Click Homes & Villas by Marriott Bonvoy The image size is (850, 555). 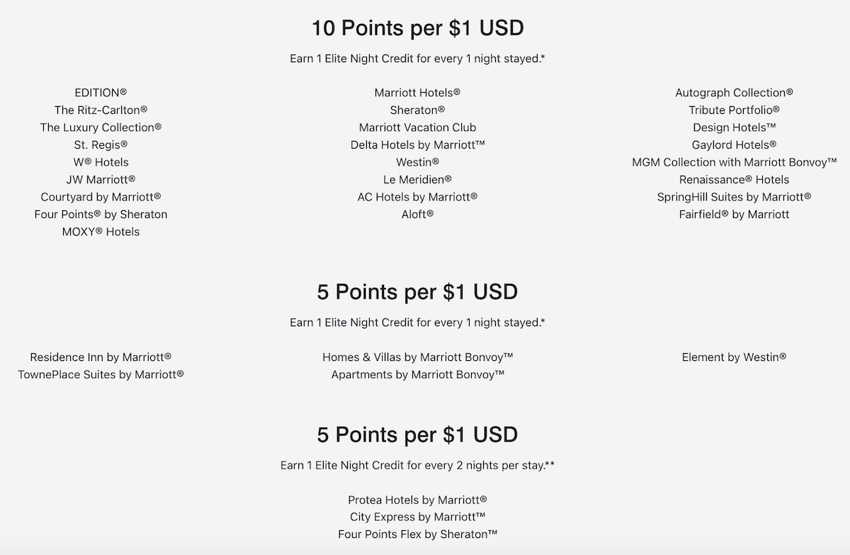417,357
